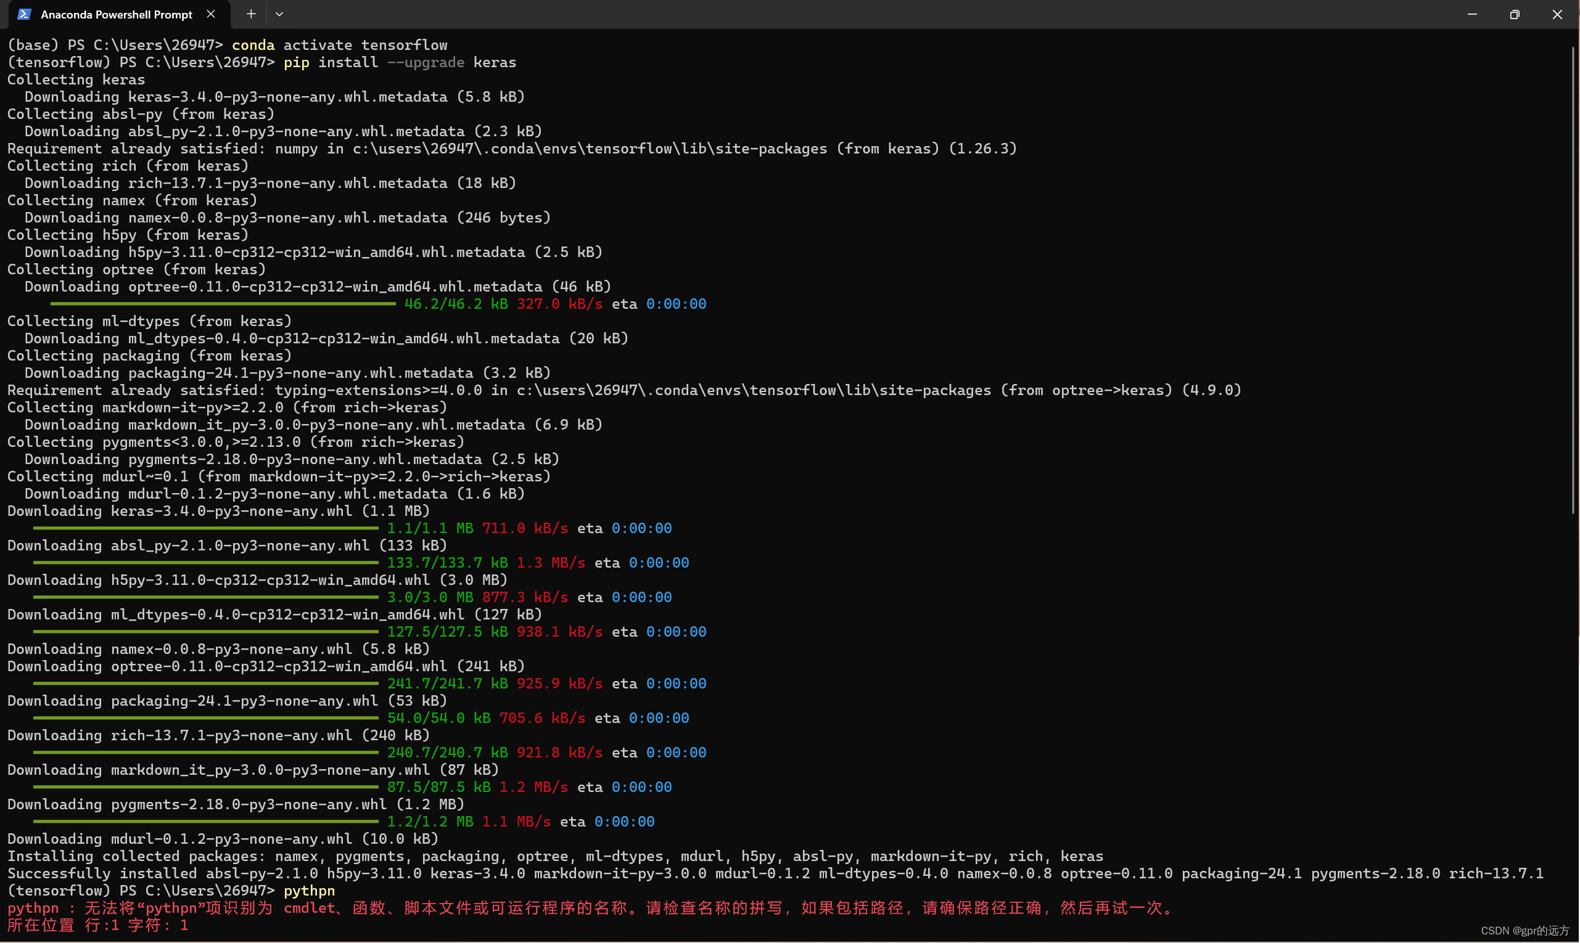Image resolution: width=1580 pixels, height=943 pixels.
Task: Click the packaging-24.1 metadata download line
Action: coord(288,373)
